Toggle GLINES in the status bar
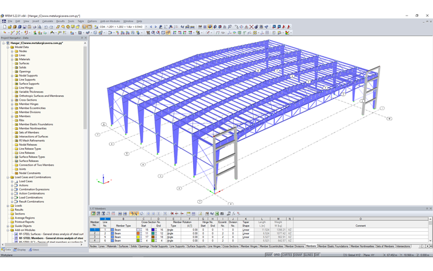 pyautogui.click(x=309, y=255)
